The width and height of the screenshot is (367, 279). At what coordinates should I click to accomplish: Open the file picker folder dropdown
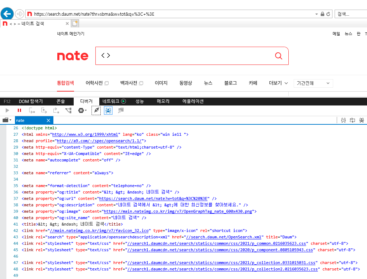tap(7, 120)
